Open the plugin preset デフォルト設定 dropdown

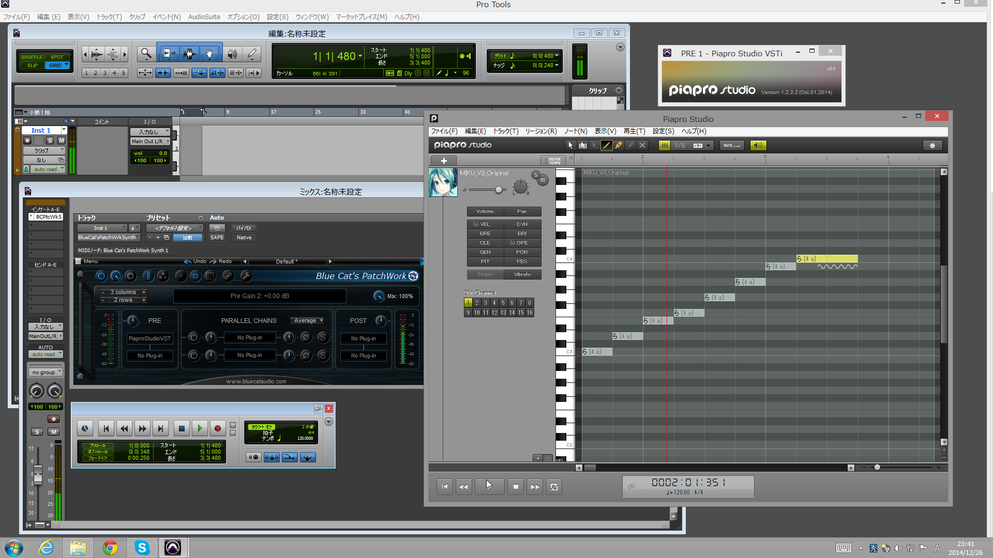click(175, 228)
